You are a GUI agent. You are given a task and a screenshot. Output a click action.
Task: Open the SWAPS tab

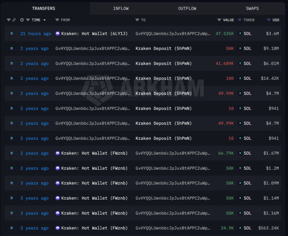pos(252,8)
